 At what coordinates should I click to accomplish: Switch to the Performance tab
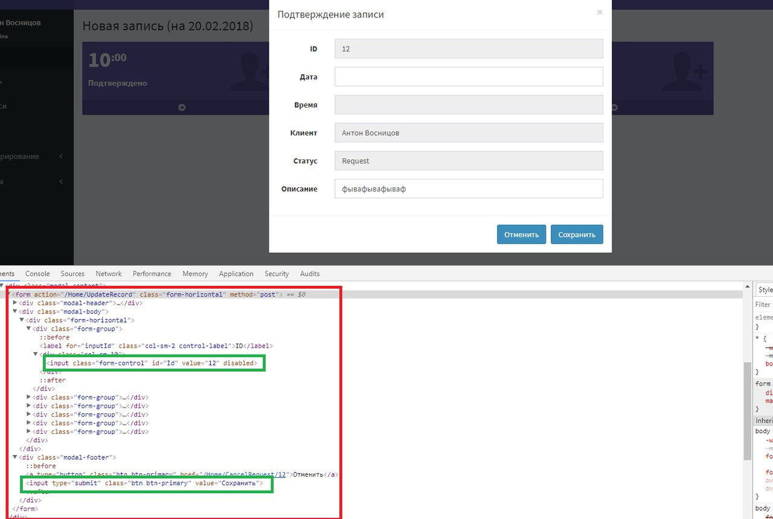[x=152, y=274]
